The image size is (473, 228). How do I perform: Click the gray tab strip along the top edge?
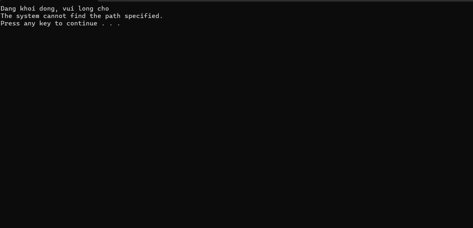click(x=285, y=1)
